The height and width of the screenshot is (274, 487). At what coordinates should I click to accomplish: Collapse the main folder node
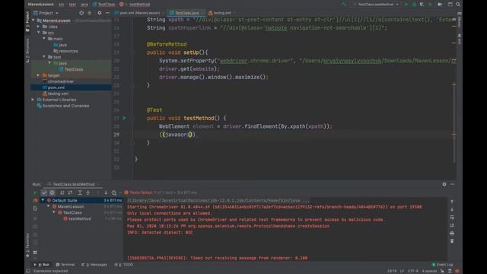click(x=44, y=39)
